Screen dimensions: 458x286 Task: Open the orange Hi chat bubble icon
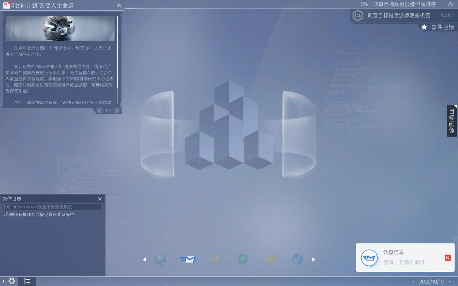(270, 259)
